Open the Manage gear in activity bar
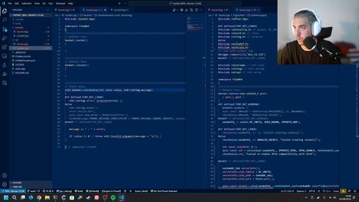359x202 pixels. (x=4, y=185)
